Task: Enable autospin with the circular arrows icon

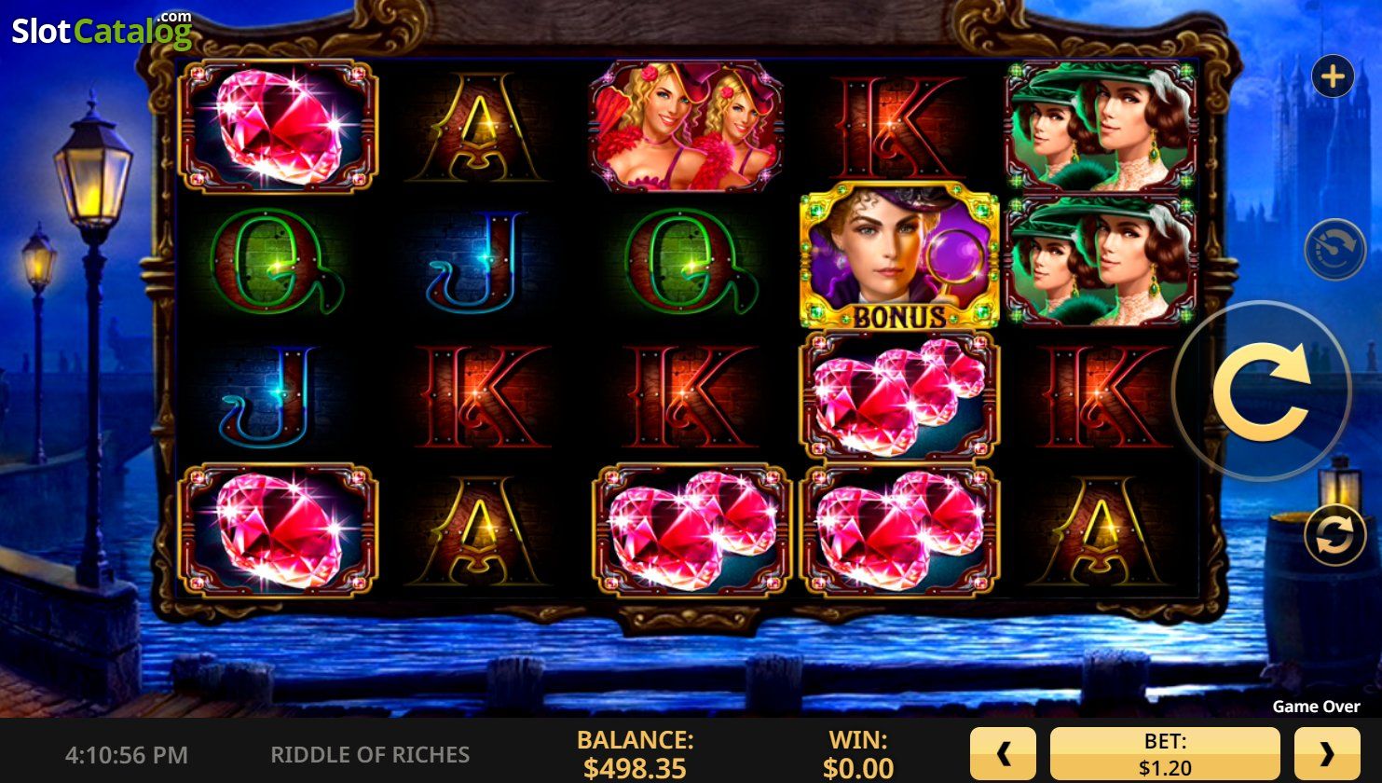Action: tap(1334, 536)
